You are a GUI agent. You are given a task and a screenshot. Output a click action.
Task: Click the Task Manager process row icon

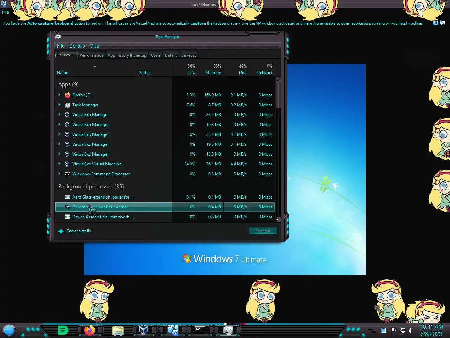(67, 105)
